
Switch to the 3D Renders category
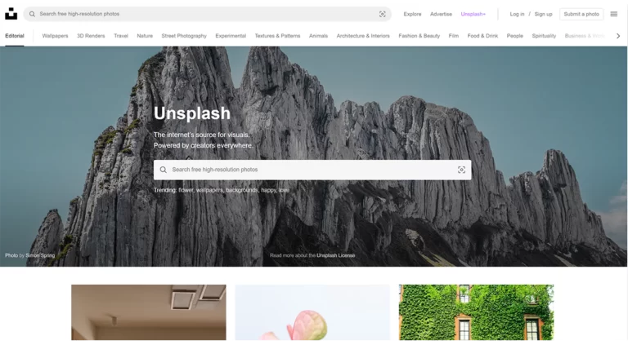91,36
